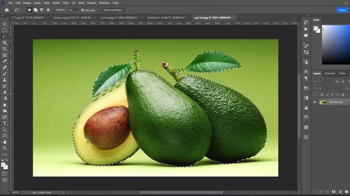Viewport: 350px width, 196px height.
Task: Select the Brush tool
Action: 4,74
